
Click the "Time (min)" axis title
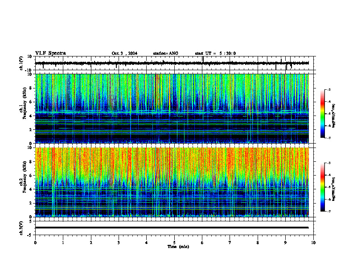(178, 247)
